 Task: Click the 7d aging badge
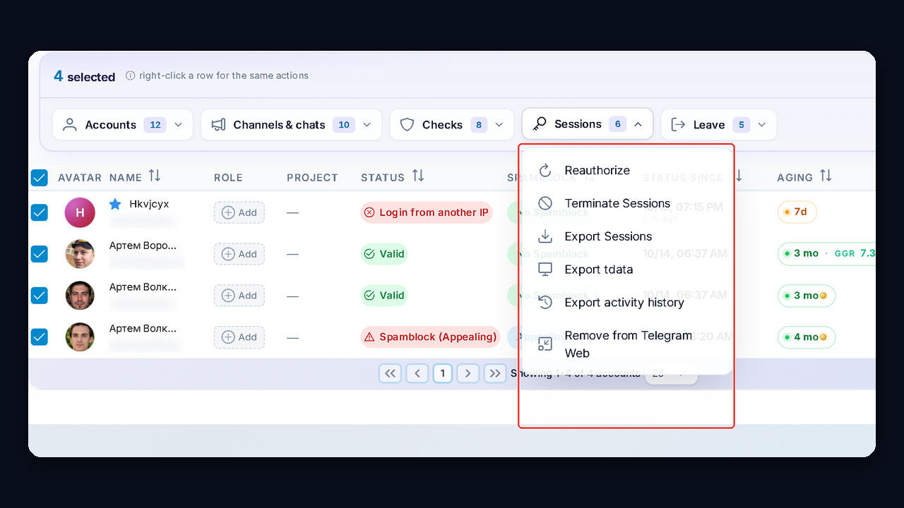coord(797,212)
